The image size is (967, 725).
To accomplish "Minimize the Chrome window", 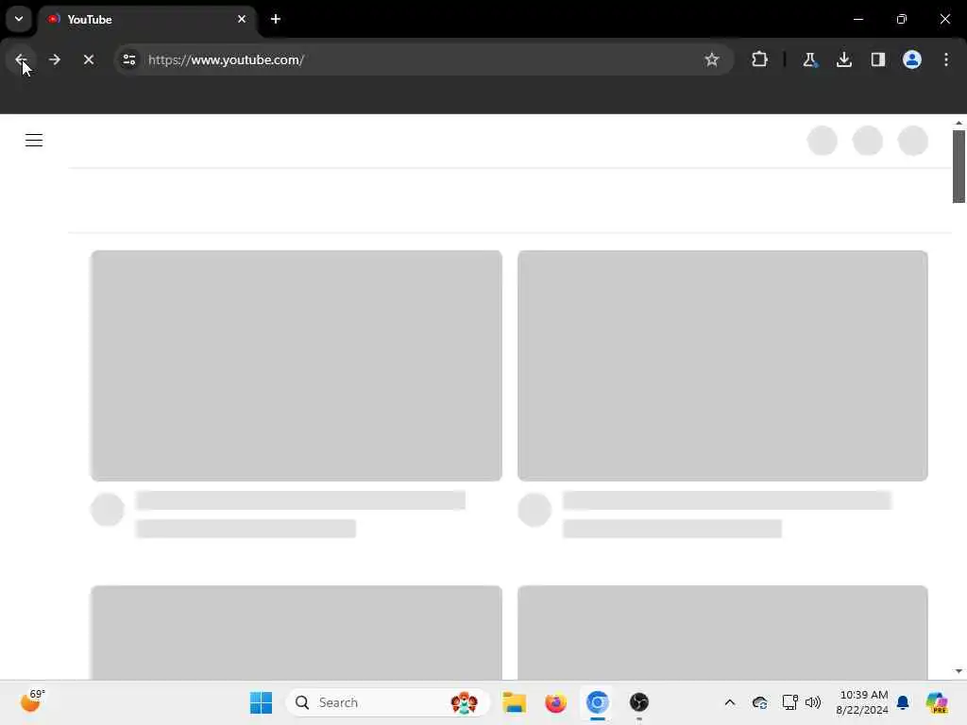I will (857, 19).
